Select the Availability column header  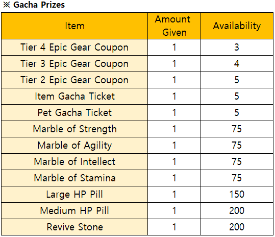click(x=237, y=26)
